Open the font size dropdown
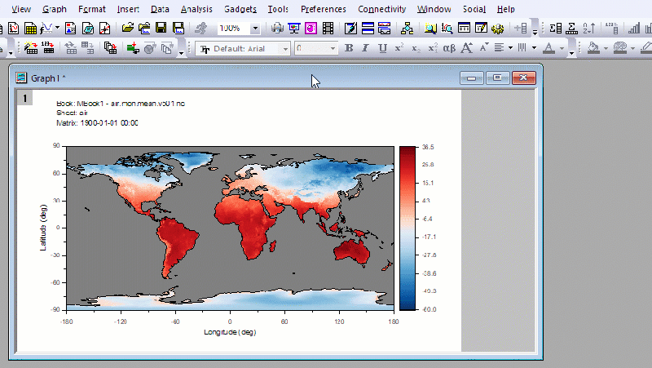Image resolution: width=652 pixels, height=368 pixels. tap(333, 49)
